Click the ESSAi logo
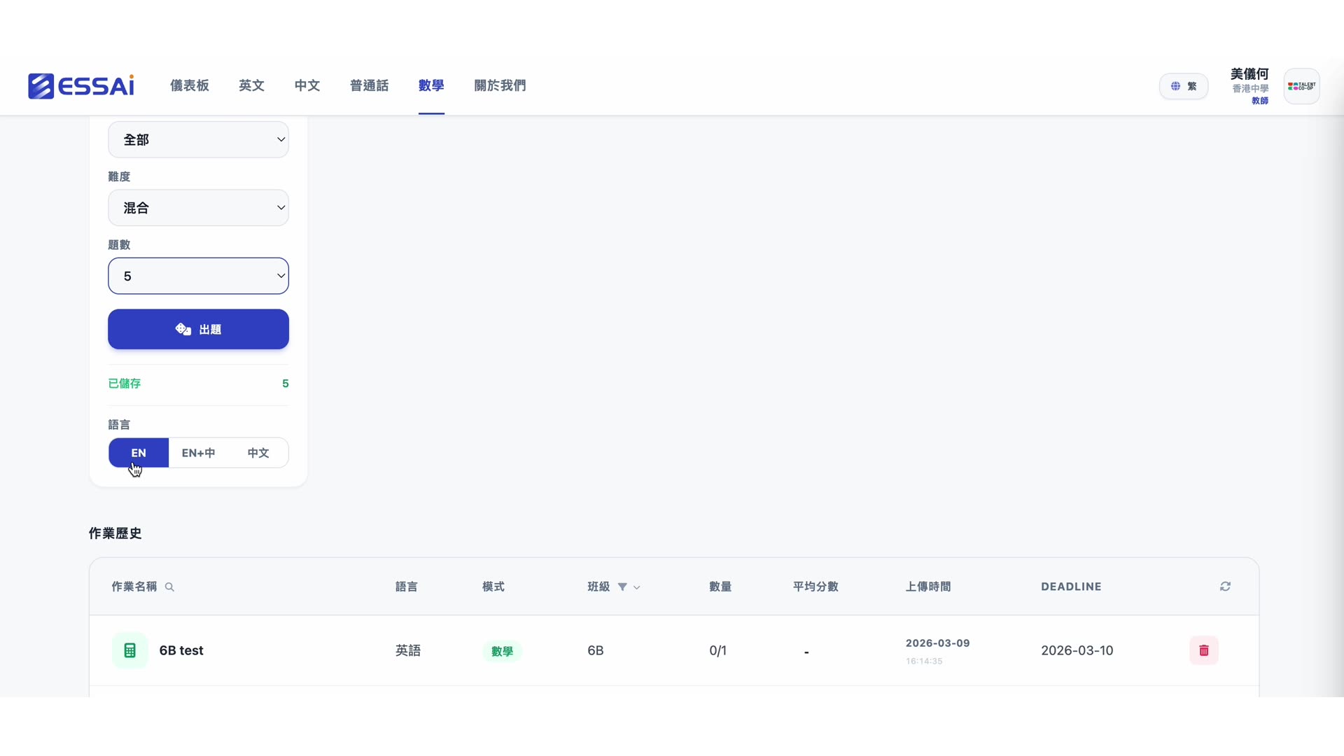 pyautogui.click(x=80, y=85)
